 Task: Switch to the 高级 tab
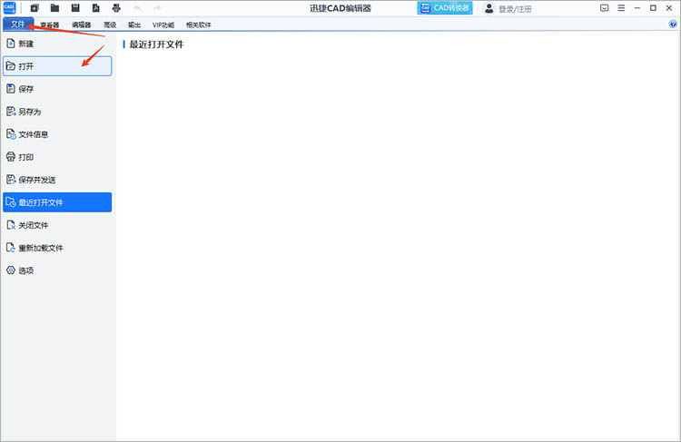[110, 25]
